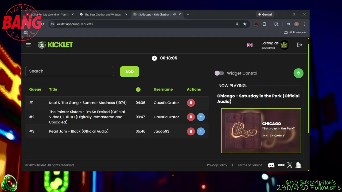Open the Gemini button in Chrome

pyautogui.click(x=265, y=14)
